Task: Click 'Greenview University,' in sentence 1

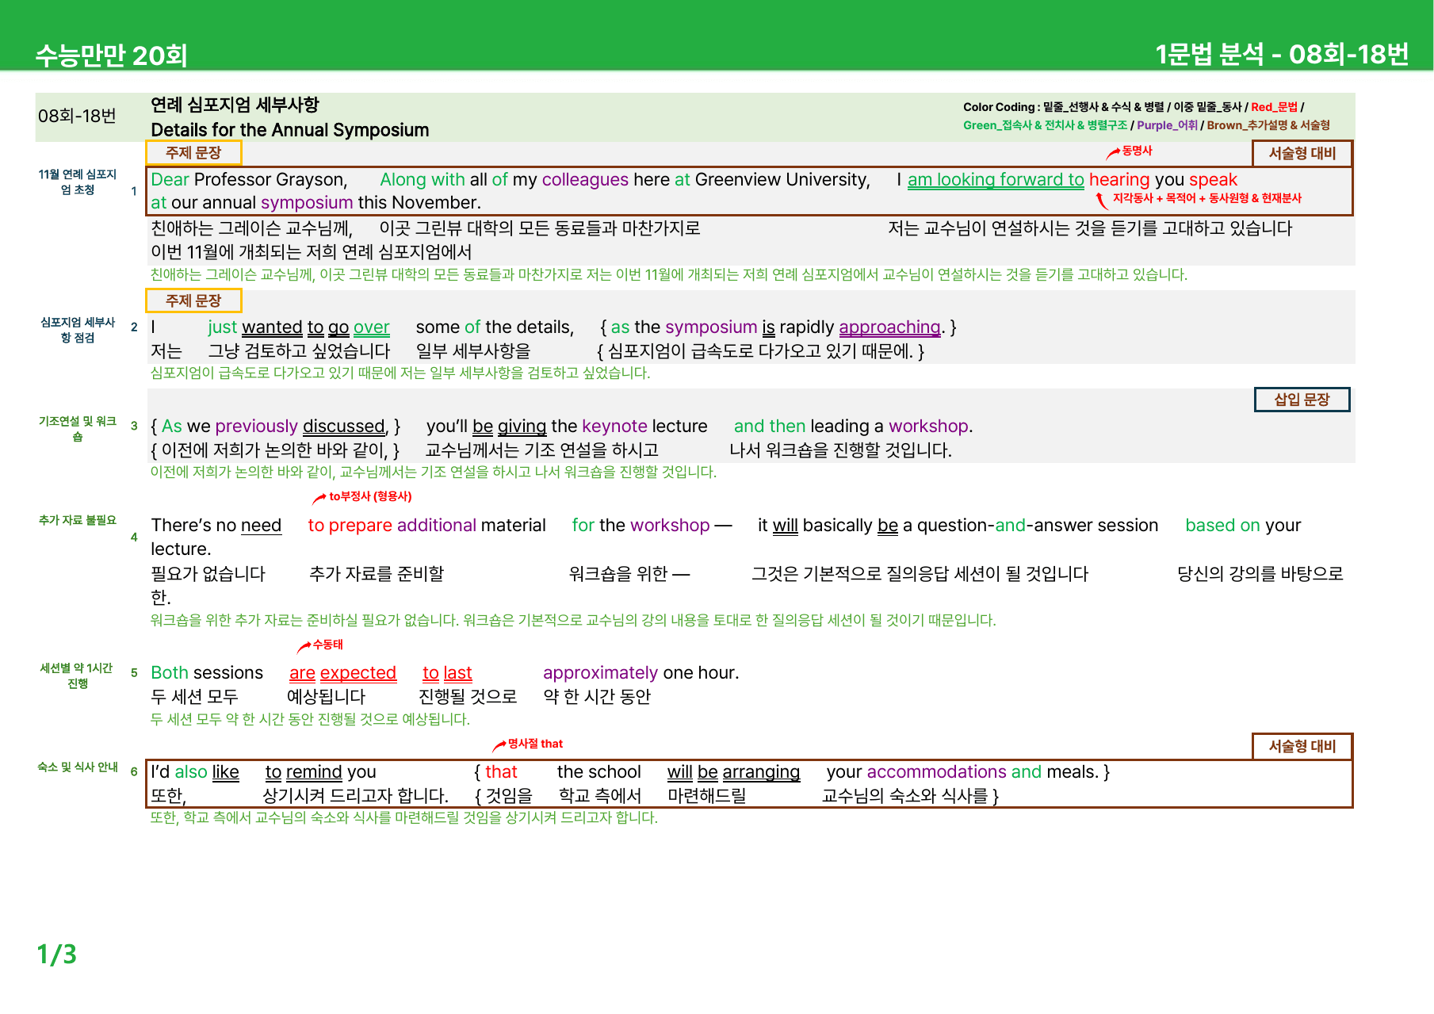Action: click(x=782, y=180)
